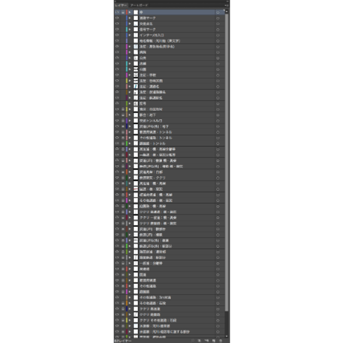343x343 pixels.
Task: Click the Create New Layer icon
Action: tap(214, 341)
